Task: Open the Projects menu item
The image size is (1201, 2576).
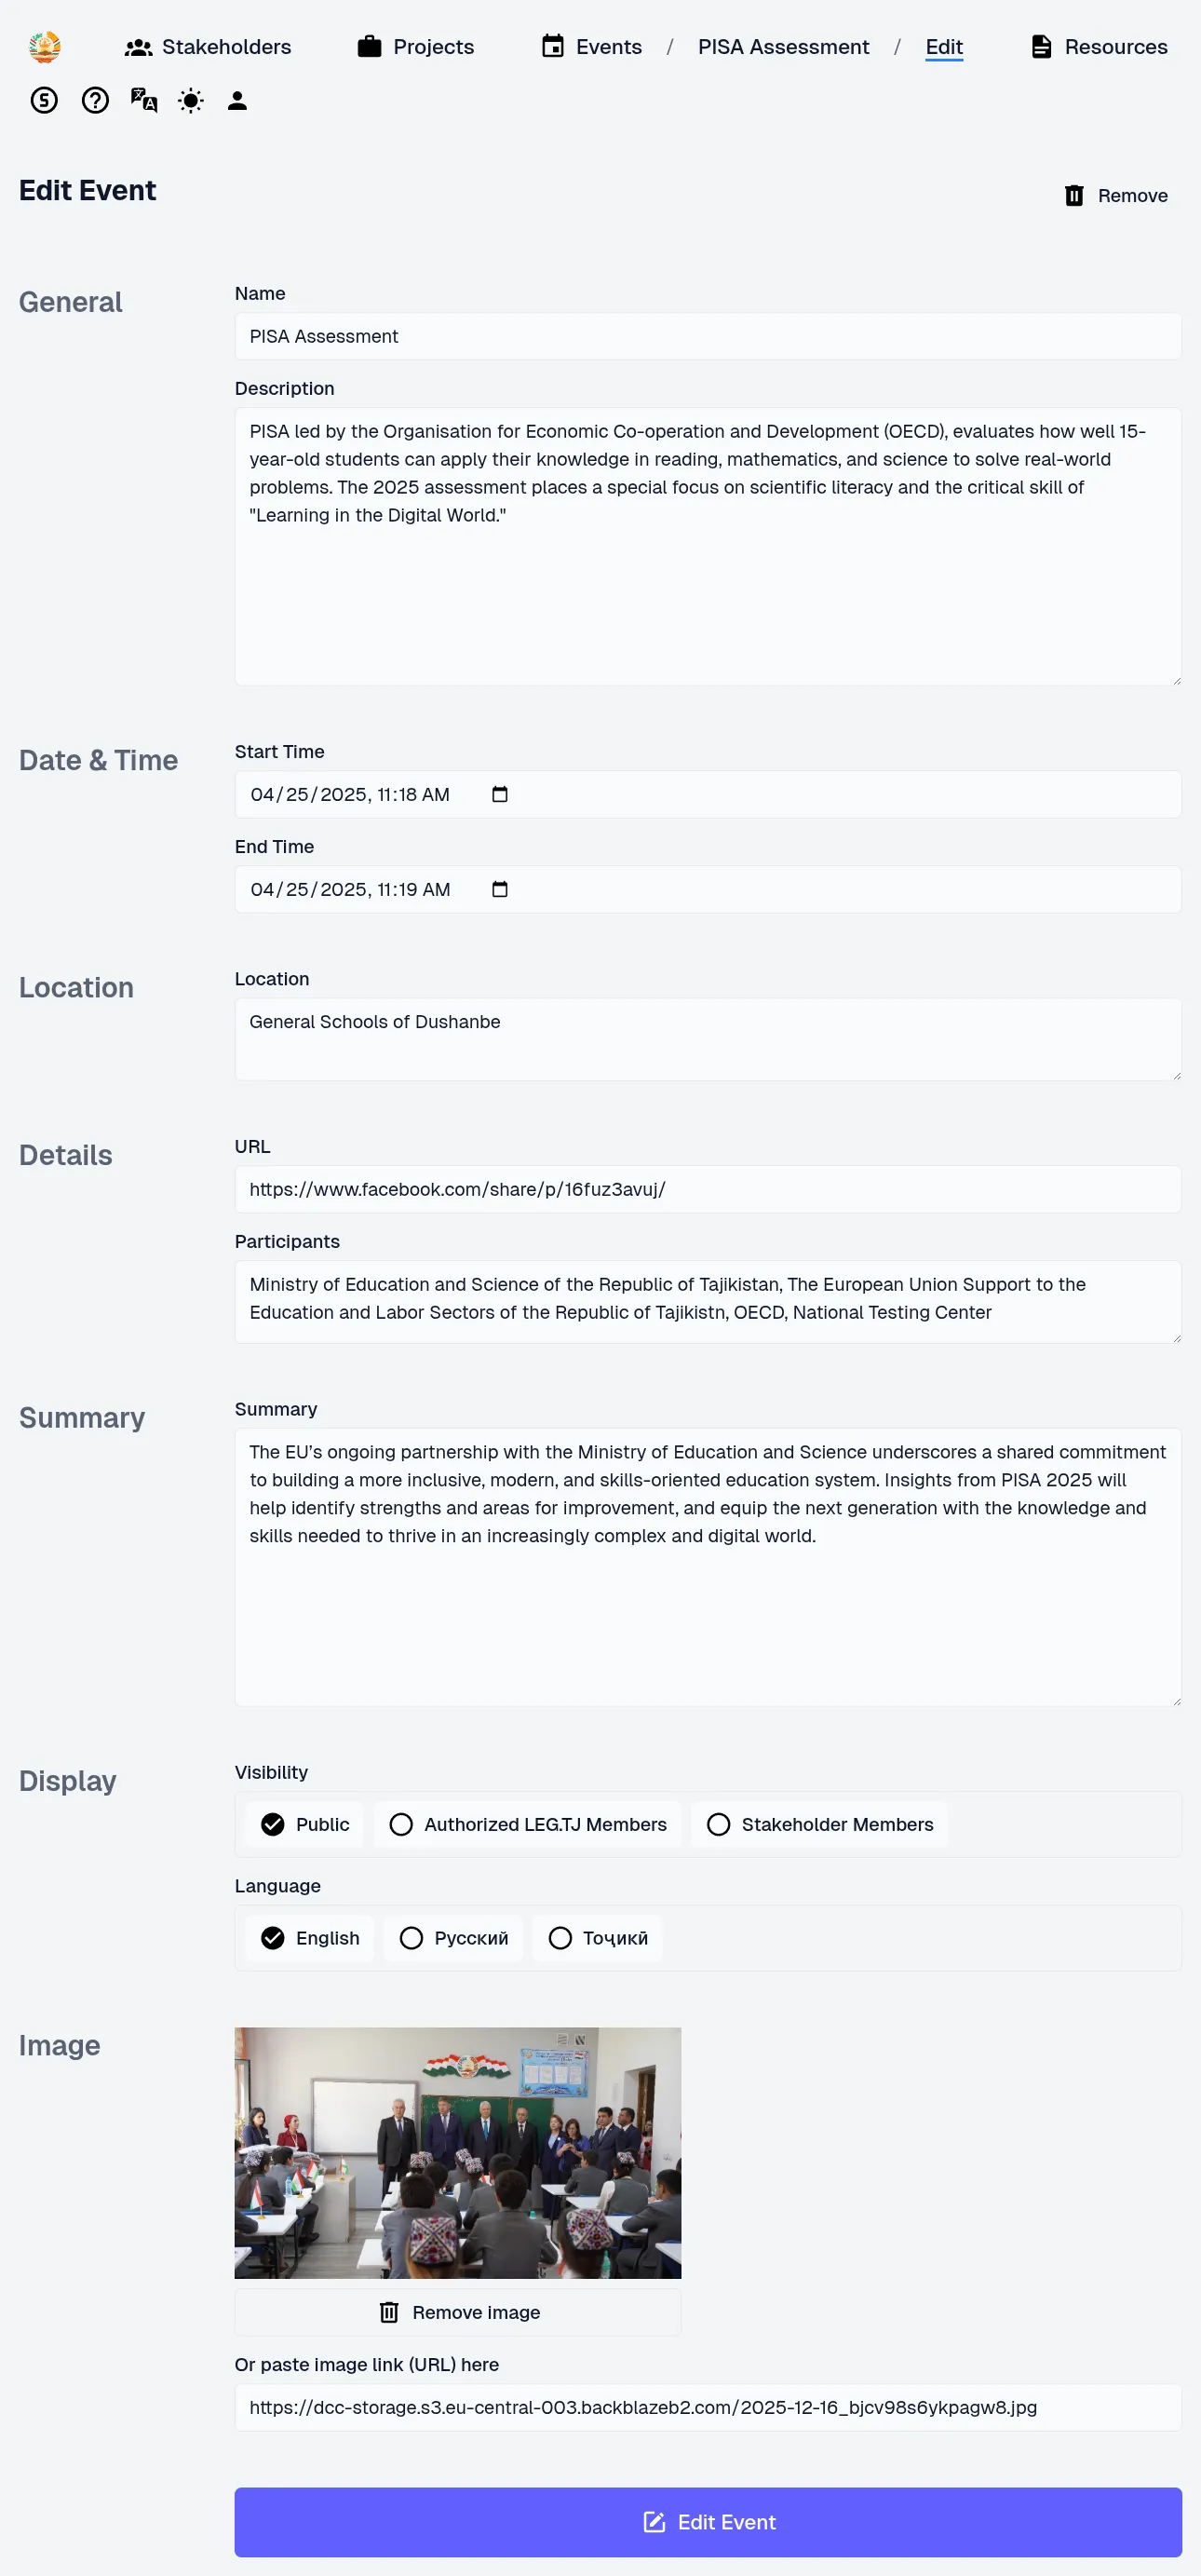Action: tap(416, 47)
